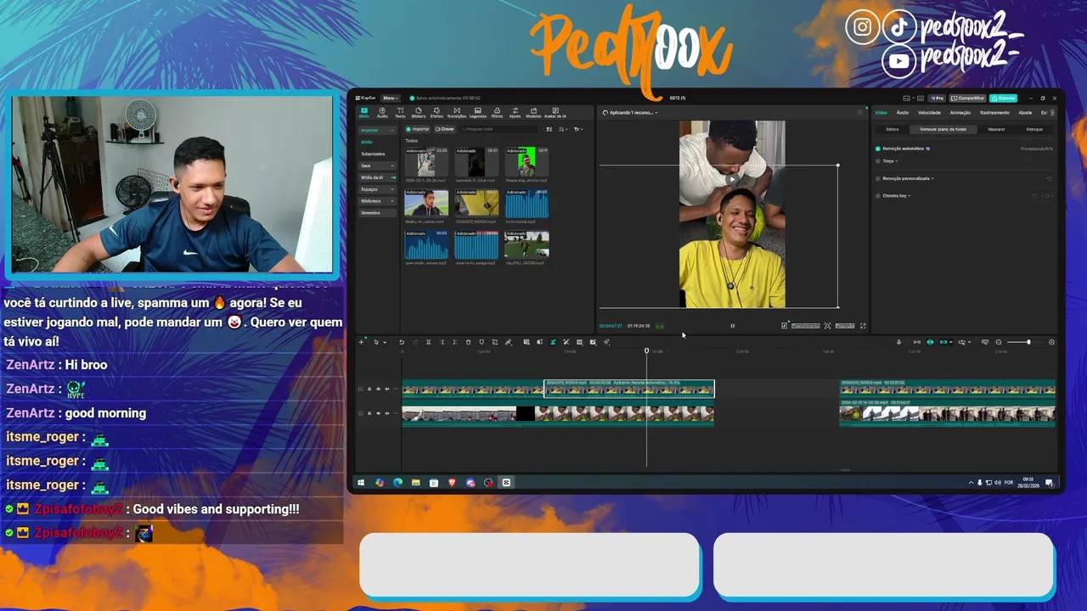The height and width of the screenshot is (611, 1087).
Task: Open the Instagram icon in overlay header
Action: pos(862,27)
